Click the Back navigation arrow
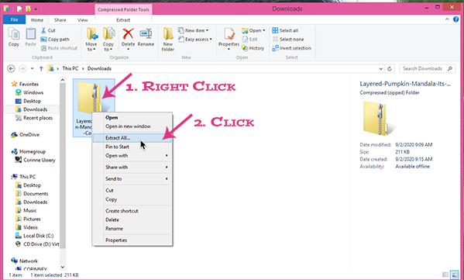The image size is (464, 280). pos(11,68)
